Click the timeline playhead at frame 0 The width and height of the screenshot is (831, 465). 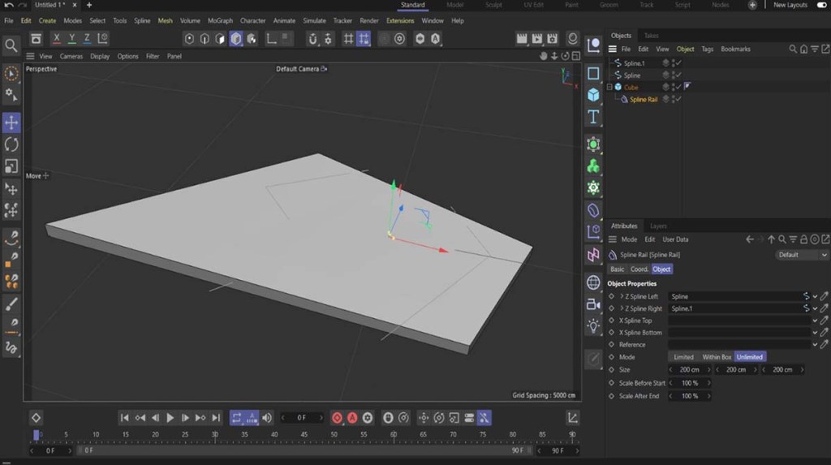pyautogui.click(x=37, y=436)
